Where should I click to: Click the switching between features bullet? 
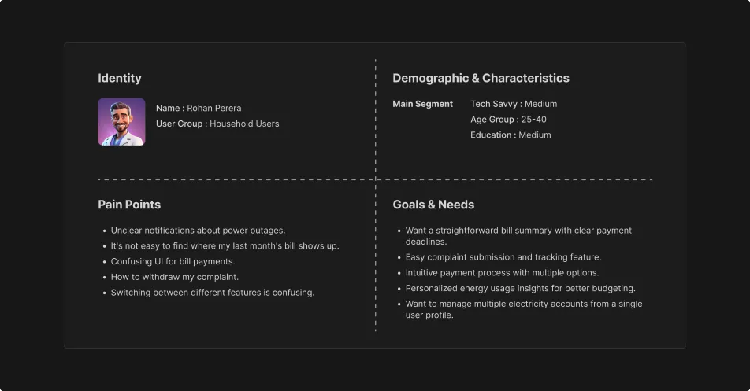click(x=212, y=293)
